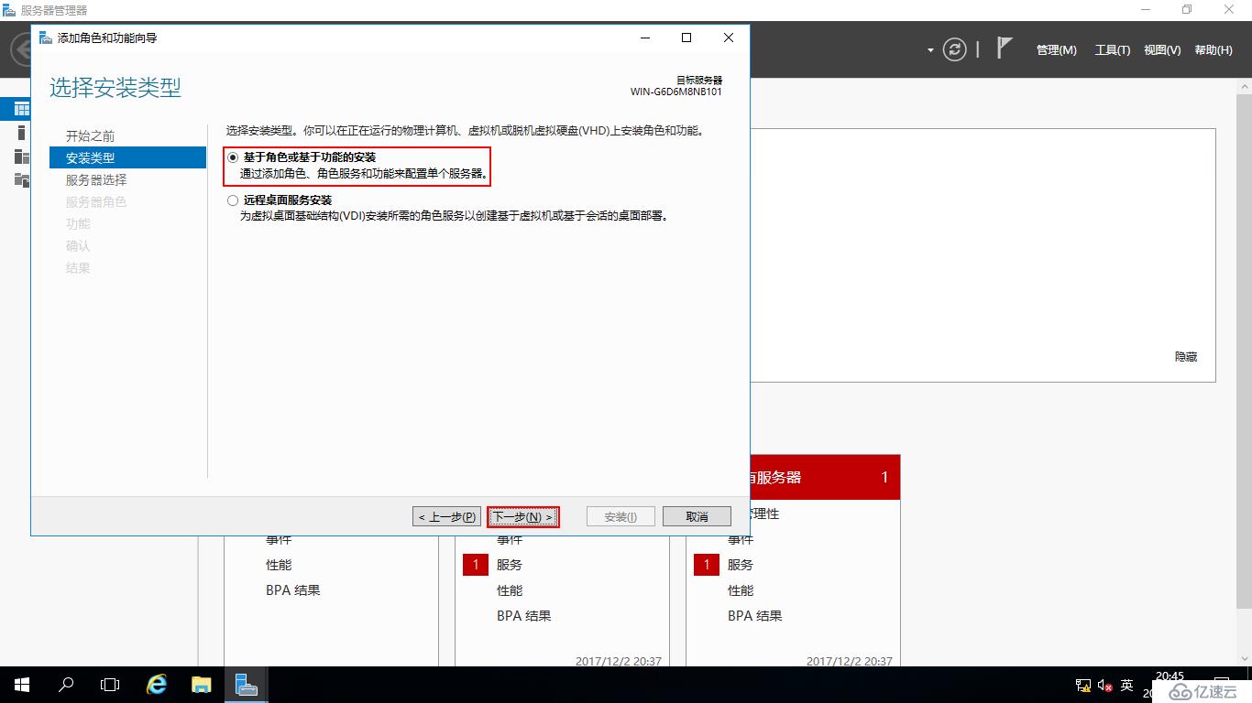Click the target server name WIN-G6D6M8NB101
Image resolution: width=1252 pixels, height=703 pixels.
point(676,92)
